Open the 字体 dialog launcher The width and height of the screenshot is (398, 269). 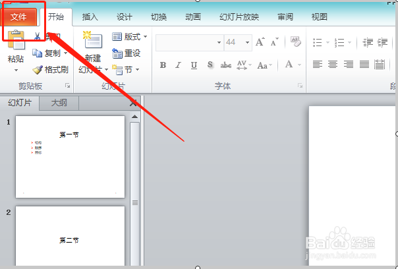pos(300,86)
